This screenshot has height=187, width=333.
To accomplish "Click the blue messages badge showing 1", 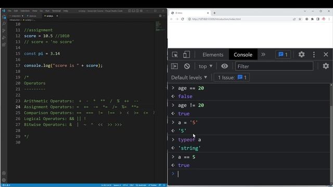I will [x=283, y=55].
